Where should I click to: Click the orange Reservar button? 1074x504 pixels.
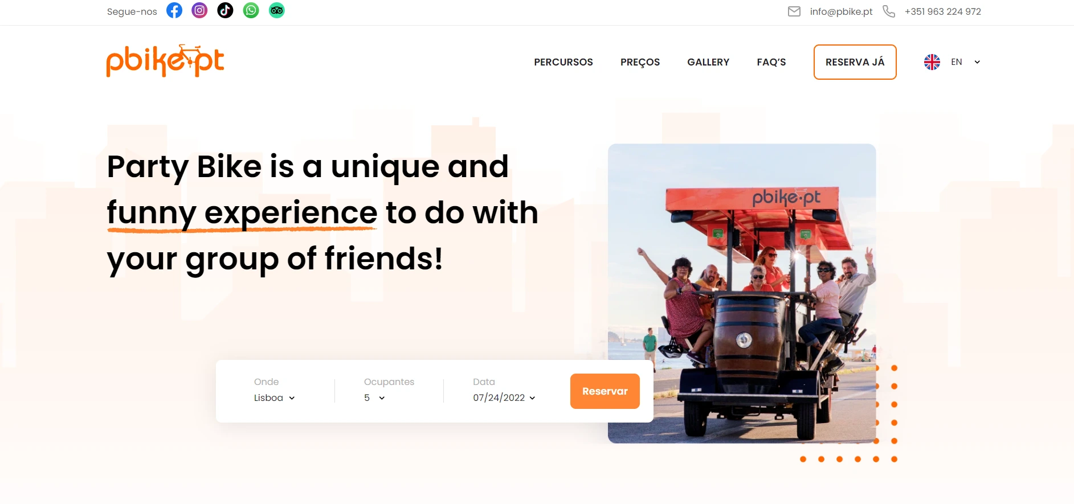[605, 391]
